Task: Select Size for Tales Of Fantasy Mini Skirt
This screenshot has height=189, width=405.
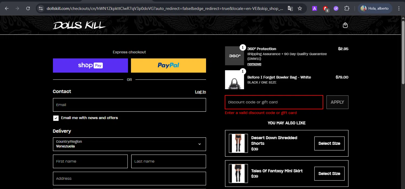Action: pyautogui.click(x=329, y=174)
